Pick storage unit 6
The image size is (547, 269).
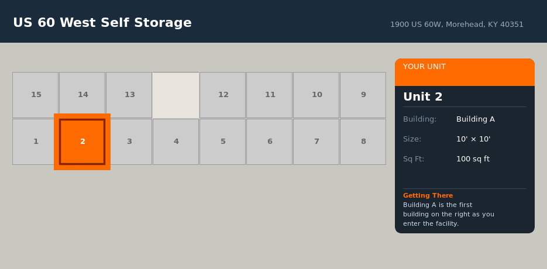(270, 142)
